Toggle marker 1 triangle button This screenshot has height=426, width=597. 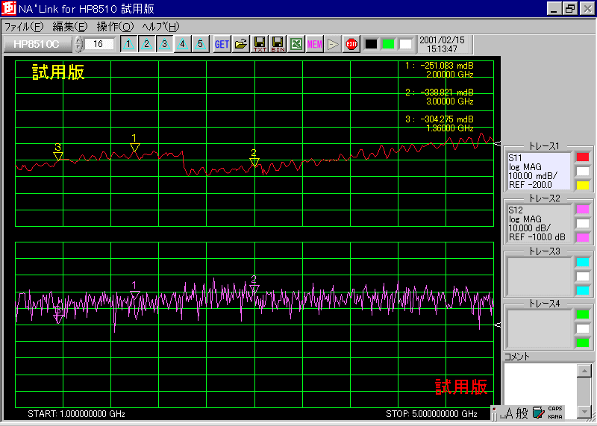click(128, 44)
